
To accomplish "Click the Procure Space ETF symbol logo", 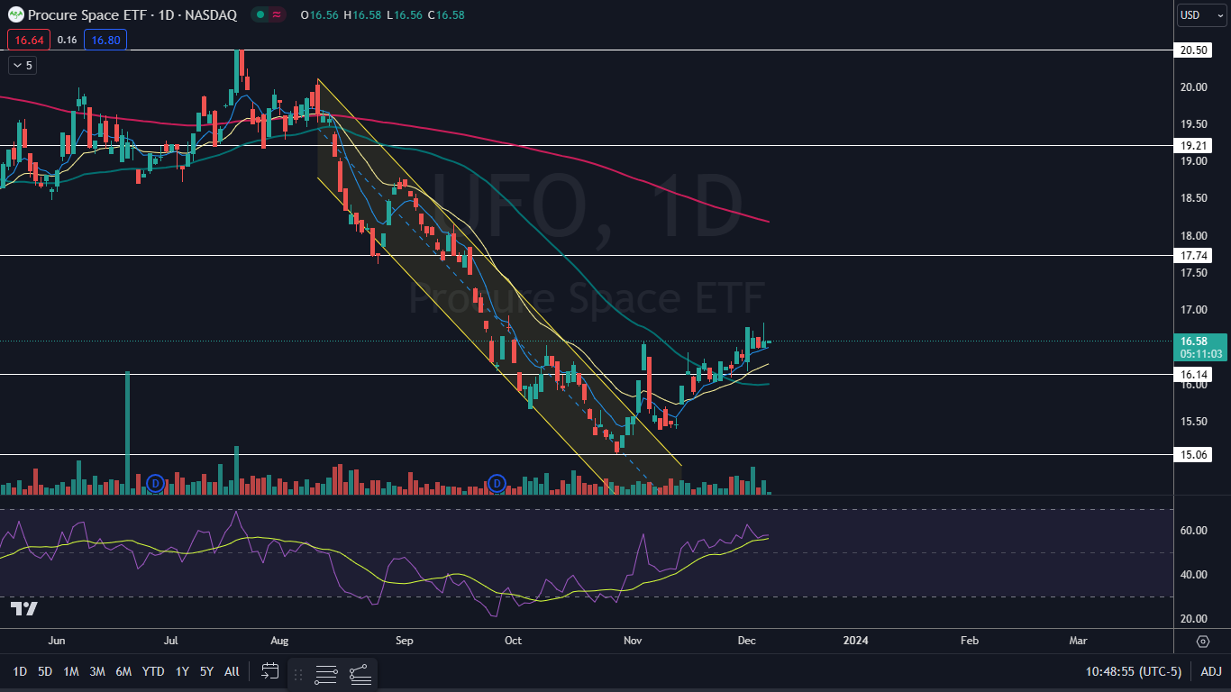I will (x=16, y=14).
